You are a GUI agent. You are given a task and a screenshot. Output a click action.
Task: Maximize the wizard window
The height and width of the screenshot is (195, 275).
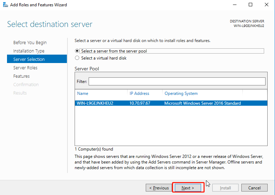[250, 5]
